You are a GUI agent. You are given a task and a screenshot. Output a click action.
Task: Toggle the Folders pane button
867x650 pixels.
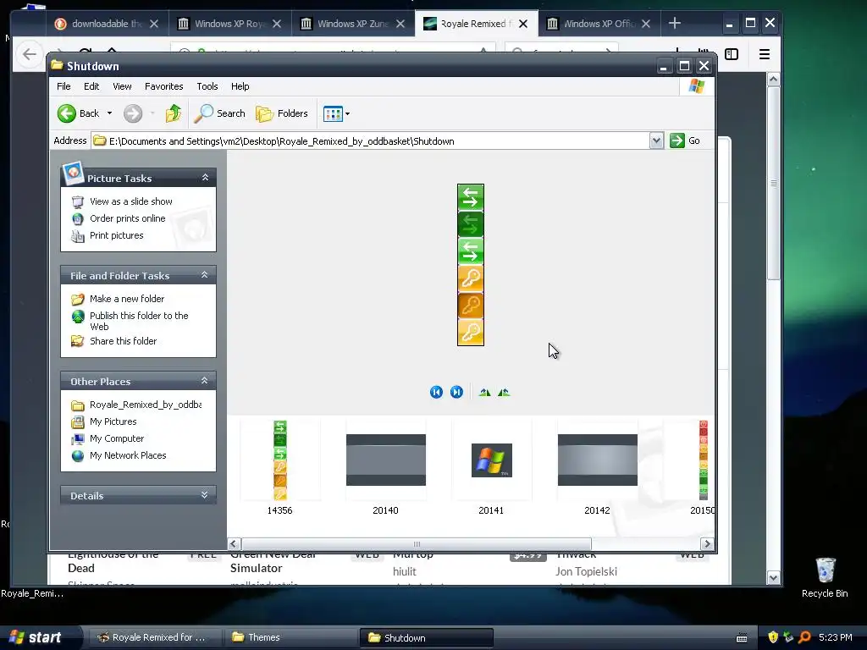click(x=282, y=113)
